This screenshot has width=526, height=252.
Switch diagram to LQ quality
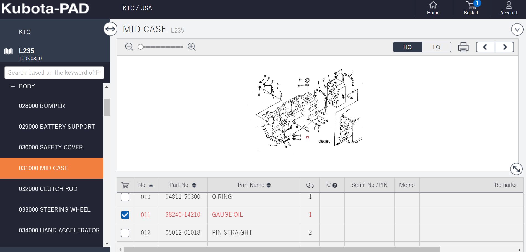click(x=437, y=47)
